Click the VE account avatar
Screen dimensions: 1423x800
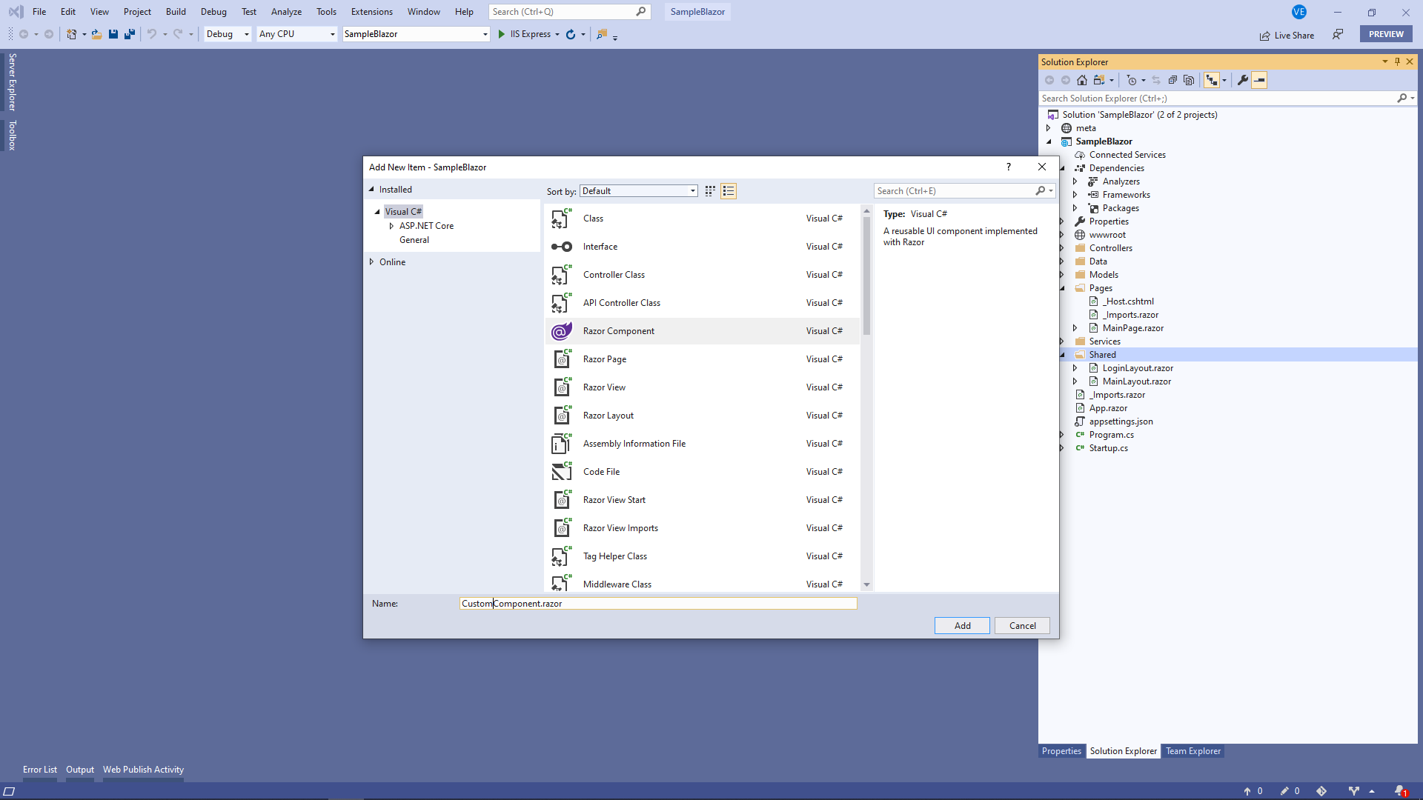point(1299,12)
